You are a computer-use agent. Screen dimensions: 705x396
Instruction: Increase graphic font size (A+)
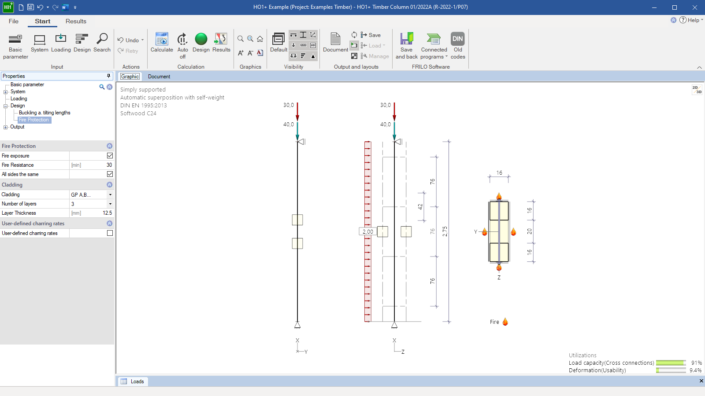[241, 53]
